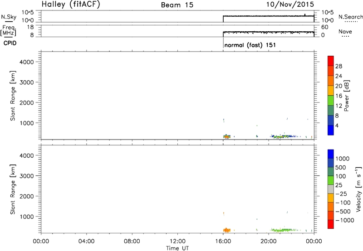This screenshot has height=251, width=363.
Task: Select the Power colorbar '4' label
Action: pyautogui.click(x=337, y=125)
